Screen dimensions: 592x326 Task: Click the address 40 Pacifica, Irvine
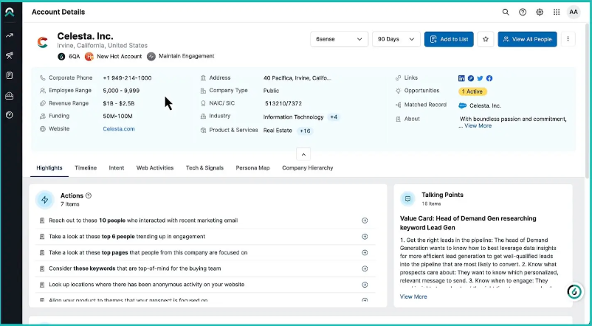tap(297, 78)
